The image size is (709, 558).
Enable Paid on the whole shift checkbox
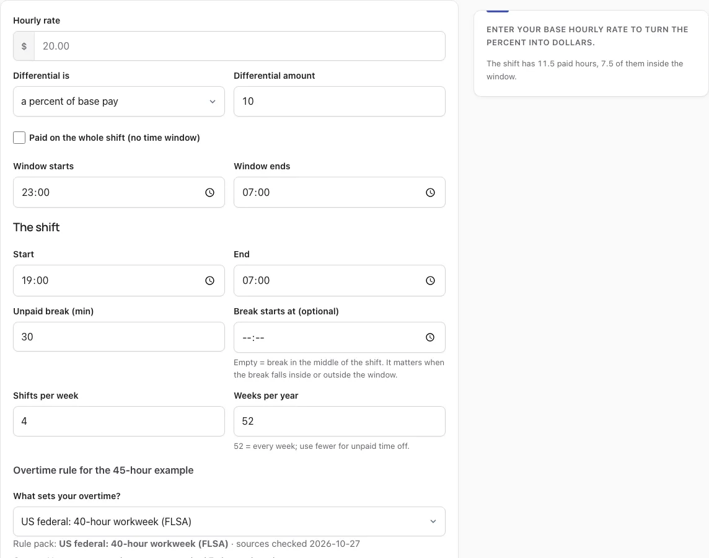pos(19,138)
